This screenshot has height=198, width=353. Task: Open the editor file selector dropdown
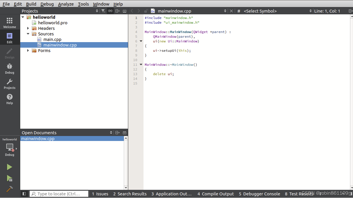(x=225, y=11)
